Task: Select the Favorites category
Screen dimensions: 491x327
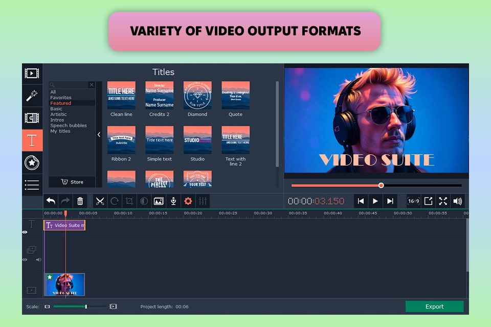Action: 61,98
